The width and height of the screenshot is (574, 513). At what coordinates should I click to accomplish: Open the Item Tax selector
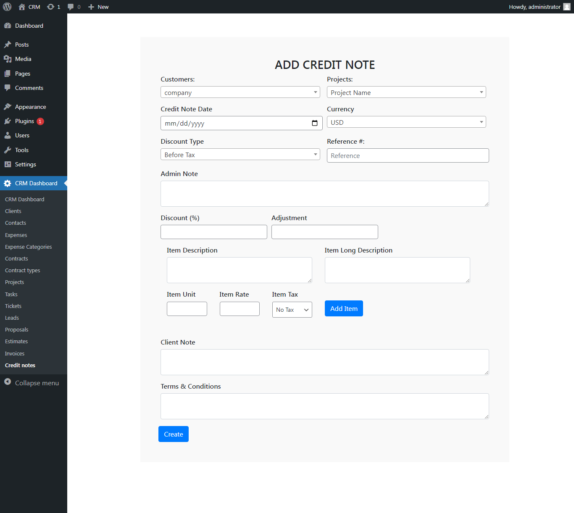[x=292, y=310]
